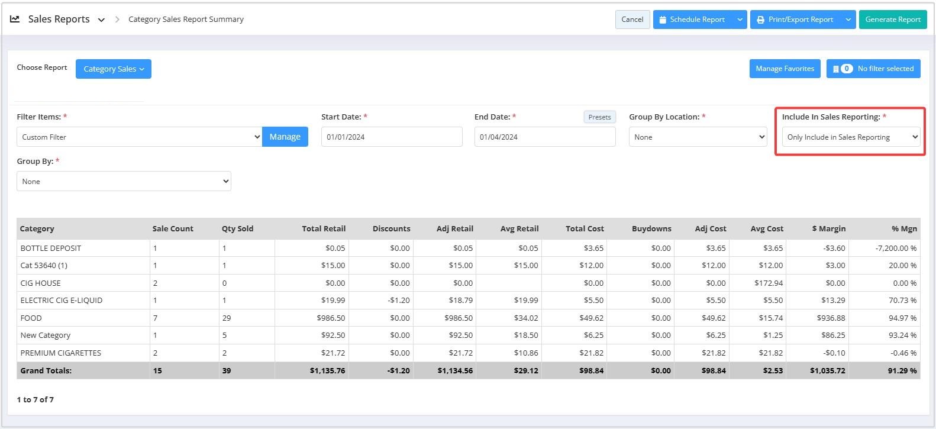Image resolution: width=936 pixels, height=429 pixels.
Task: Click the calendar icon in Schedule Report
Action: (663, 20)
